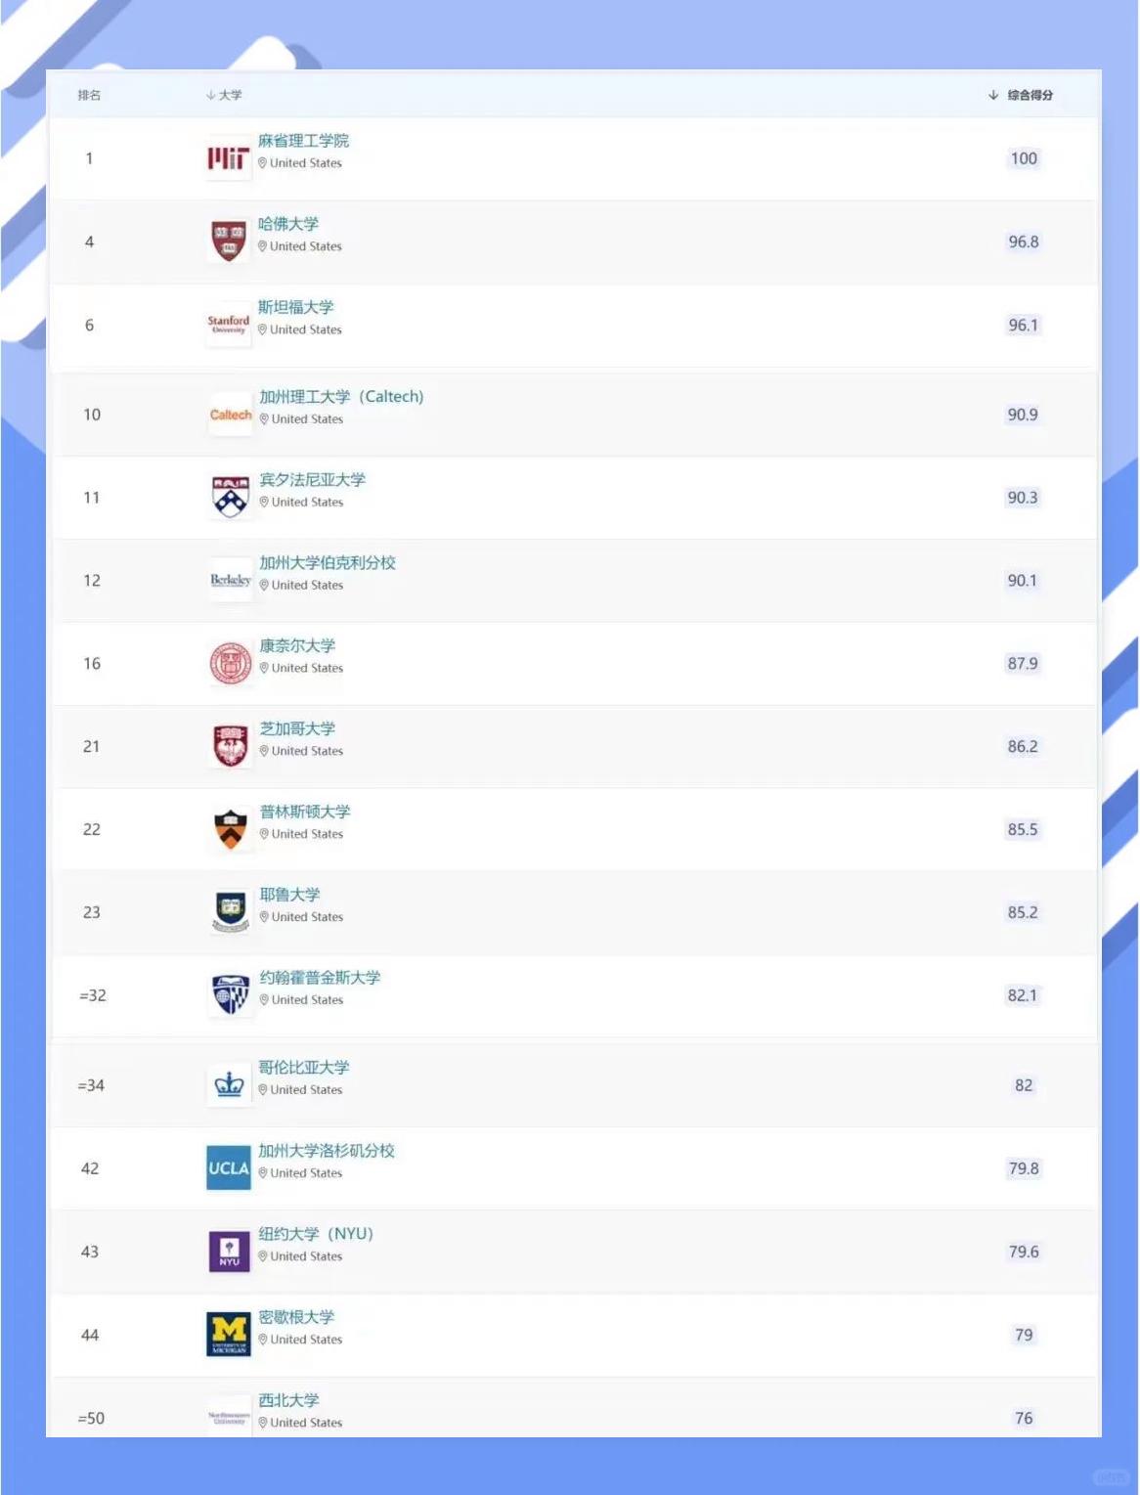Click the UCLA blue logo
This screenshot has height=1495, width=1140.
(229, 1168)
